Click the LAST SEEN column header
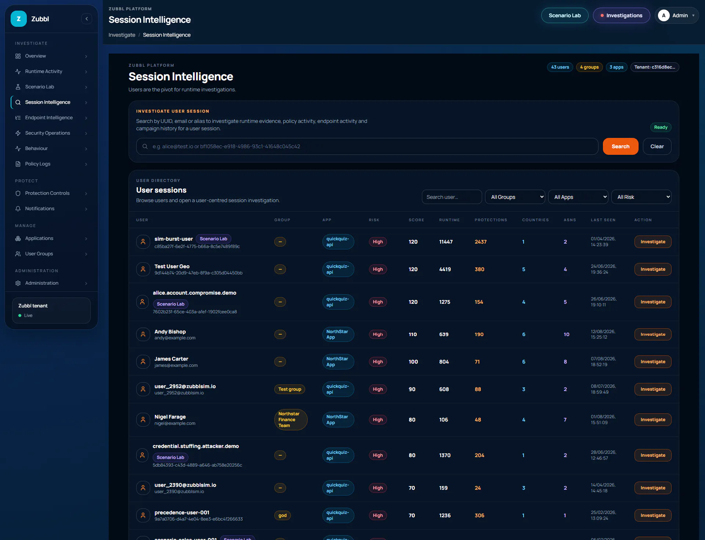 point(603,220)
